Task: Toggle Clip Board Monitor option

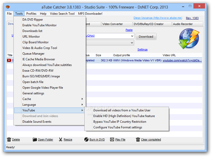Action: coord(50,42)
